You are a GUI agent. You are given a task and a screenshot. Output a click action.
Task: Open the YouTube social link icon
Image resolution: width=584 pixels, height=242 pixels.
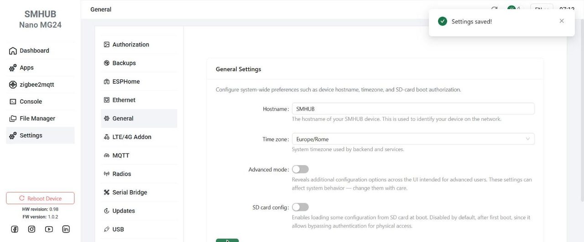point(49,229)
